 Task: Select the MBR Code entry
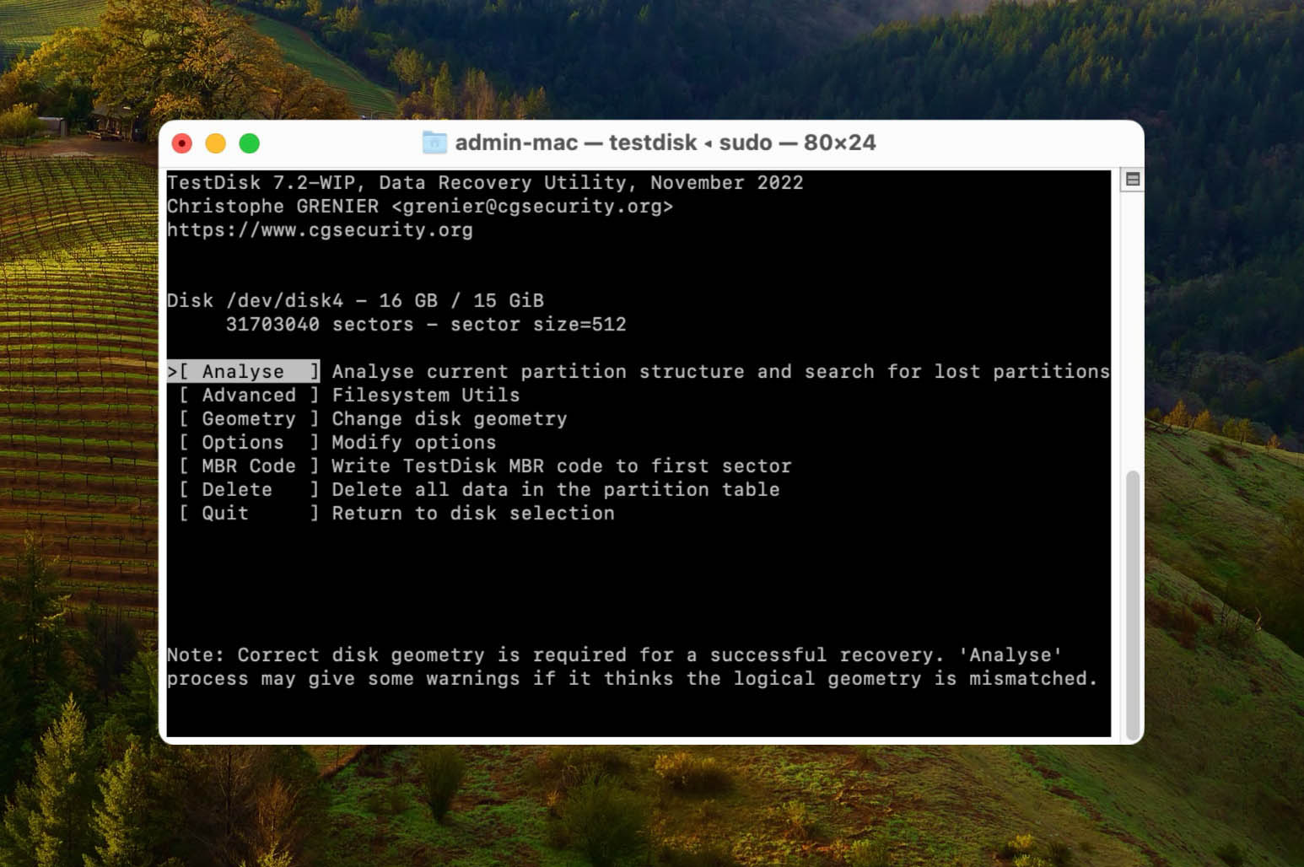(248, 466)
